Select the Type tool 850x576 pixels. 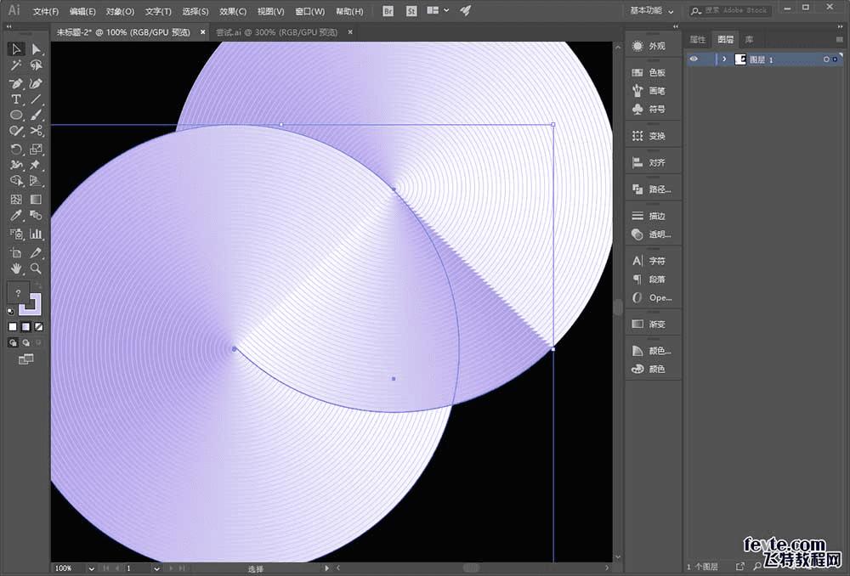[x=16, y=99]
